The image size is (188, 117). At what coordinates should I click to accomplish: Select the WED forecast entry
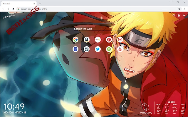point(174,109)
